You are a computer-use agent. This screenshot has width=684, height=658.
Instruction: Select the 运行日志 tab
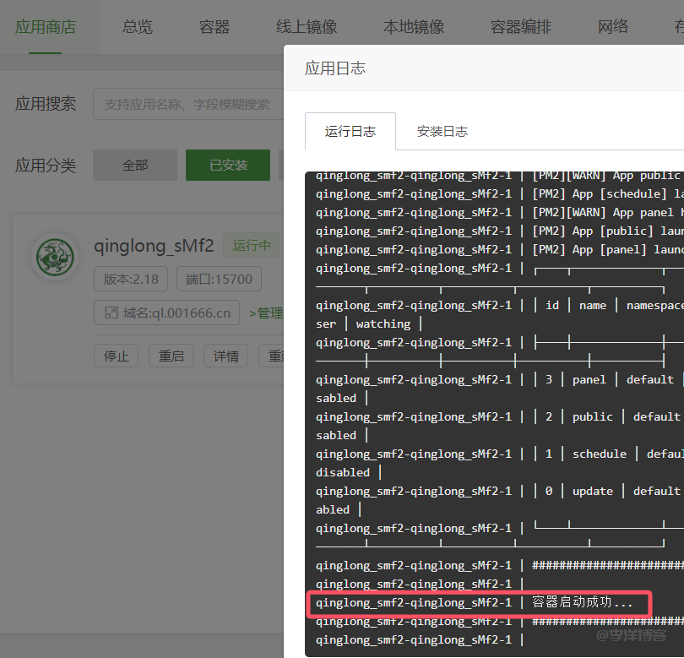[x=350, y=131]
